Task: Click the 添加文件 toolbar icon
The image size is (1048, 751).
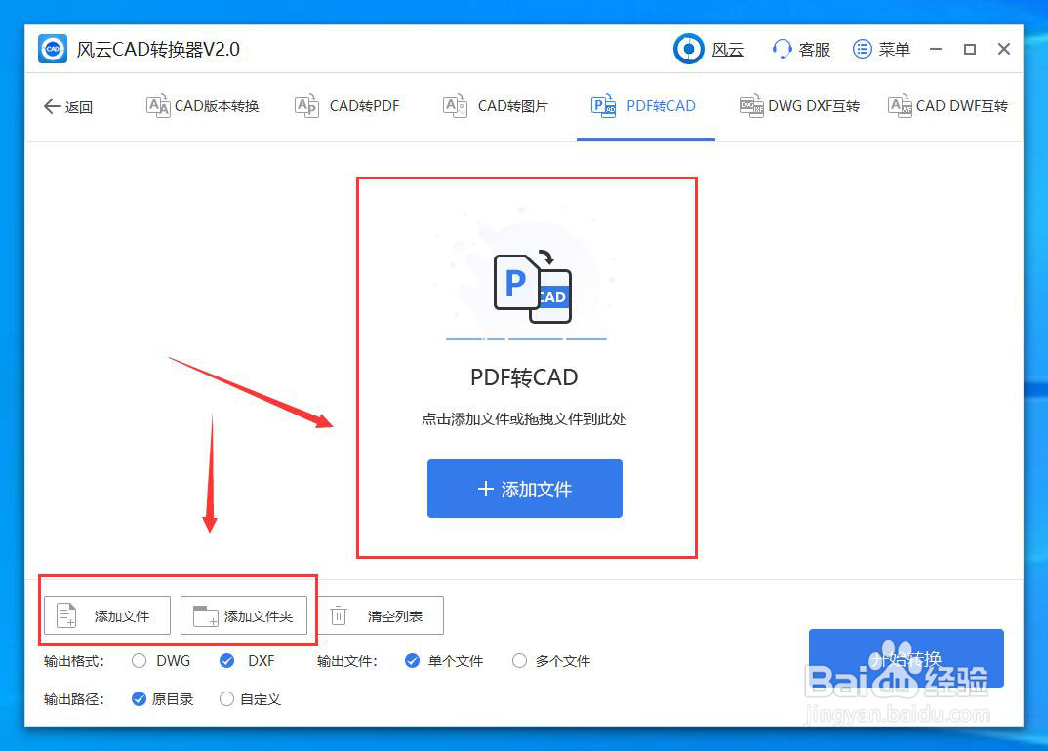Action: click(x=64, y=615)
